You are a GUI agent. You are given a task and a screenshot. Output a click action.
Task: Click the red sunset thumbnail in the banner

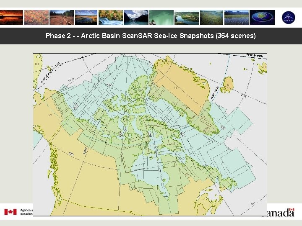click(x=11, y=18)
